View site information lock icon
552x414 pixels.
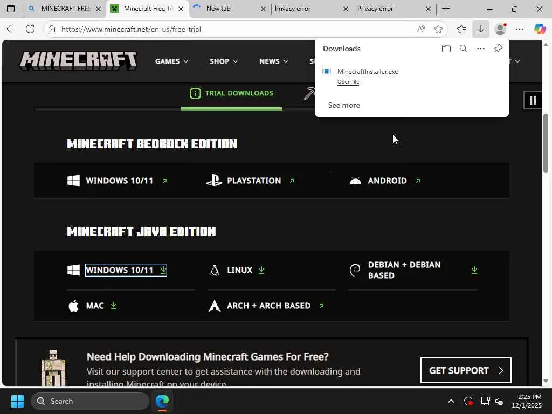[x=52, y=29]
